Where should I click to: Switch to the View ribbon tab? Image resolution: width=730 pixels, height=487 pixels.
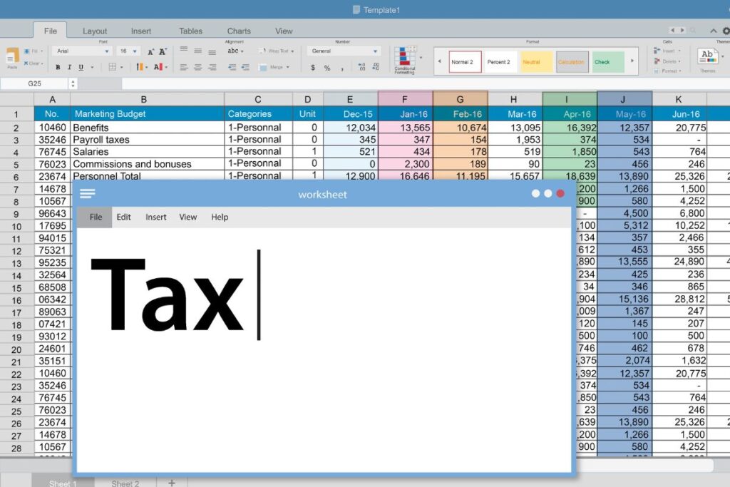tap(284, 31)
